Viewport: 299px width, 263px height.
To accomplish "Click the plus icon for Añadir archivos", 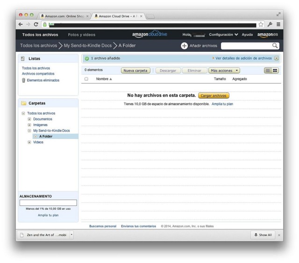I will 184,46.
